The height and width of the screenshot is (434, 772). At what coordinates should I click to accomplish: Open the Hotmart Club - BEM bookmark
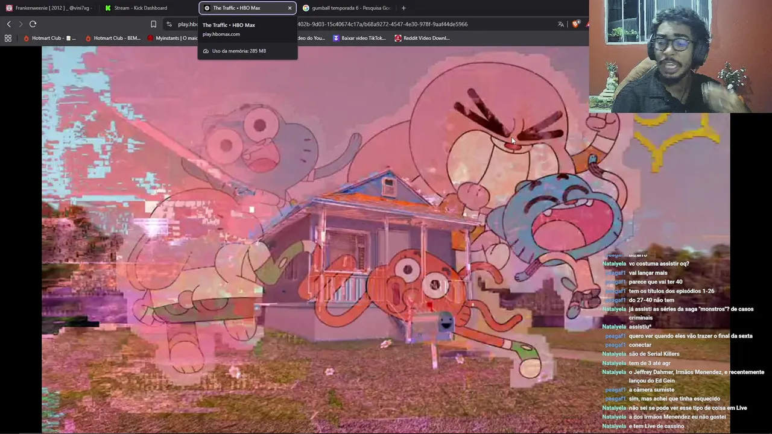point(113,38)
